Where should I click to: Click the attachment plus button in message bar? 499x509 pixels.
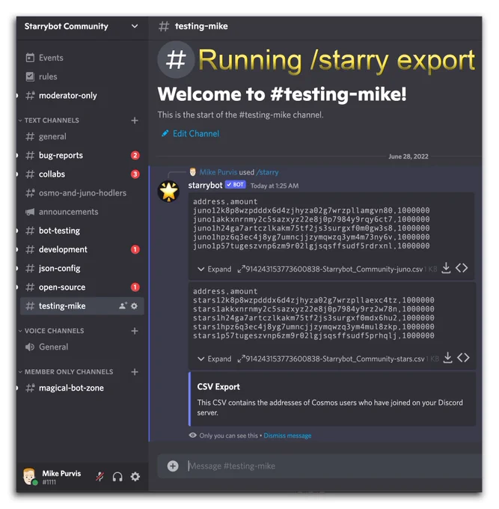pyautogui.click(x=173, y=466)
